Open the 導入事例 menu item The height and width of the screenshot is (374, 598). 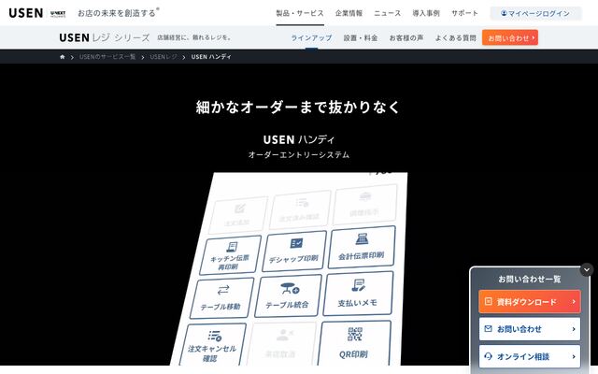click(426, 13)
